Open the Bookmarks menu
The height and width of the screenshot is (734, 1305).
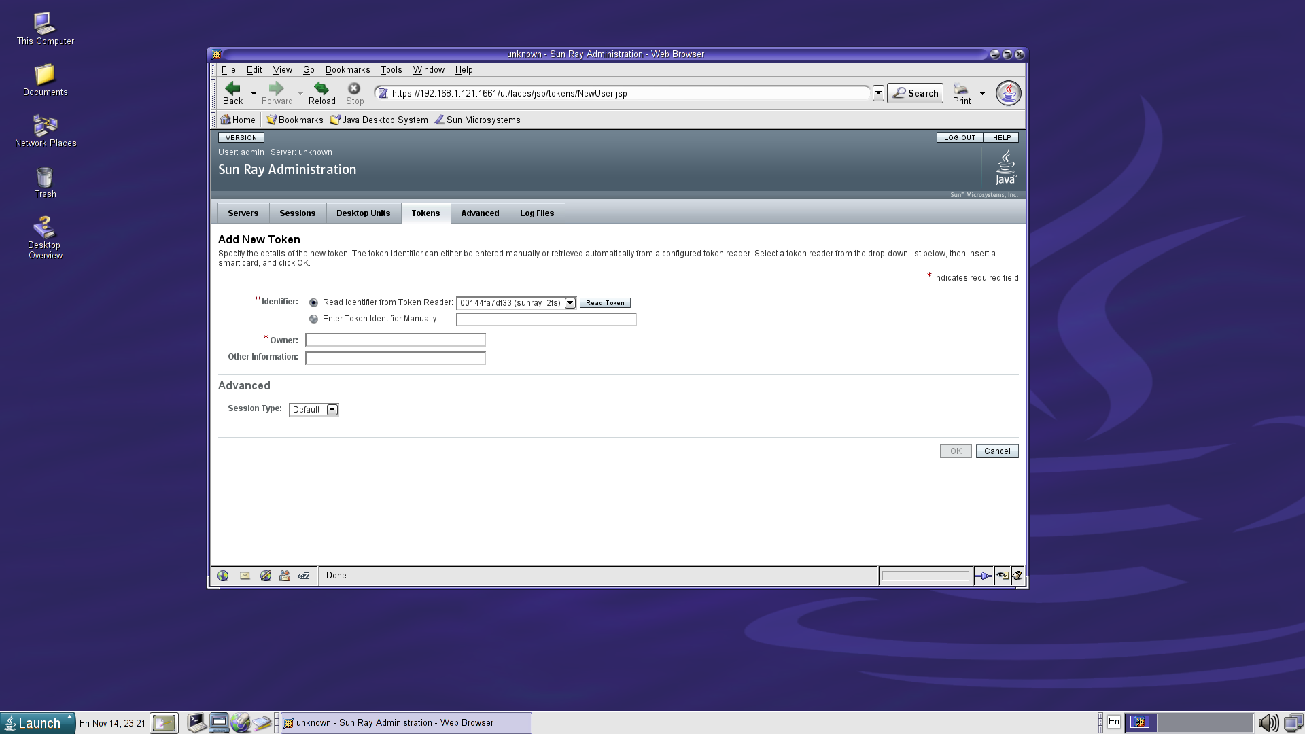(x=347, y=70)
